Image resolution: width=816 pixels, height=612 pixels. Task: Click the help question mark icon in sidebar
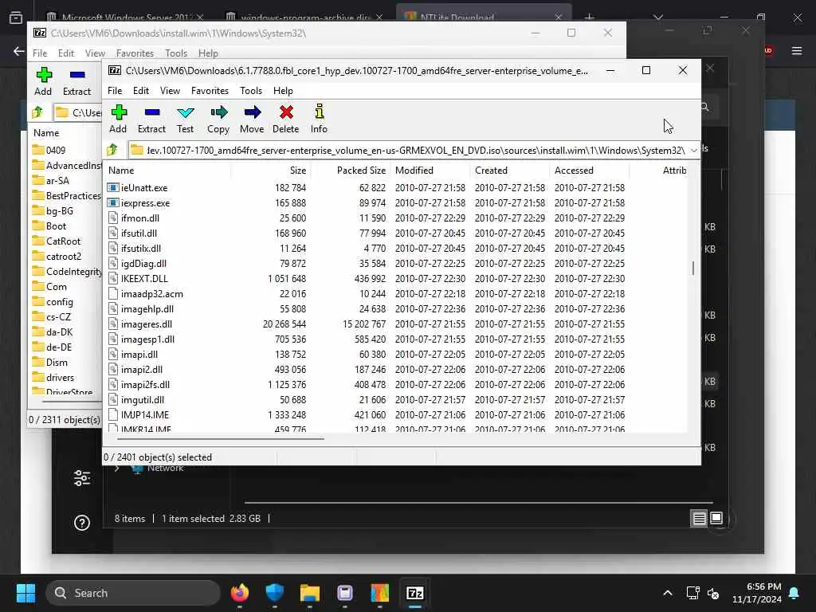point(82,523)
